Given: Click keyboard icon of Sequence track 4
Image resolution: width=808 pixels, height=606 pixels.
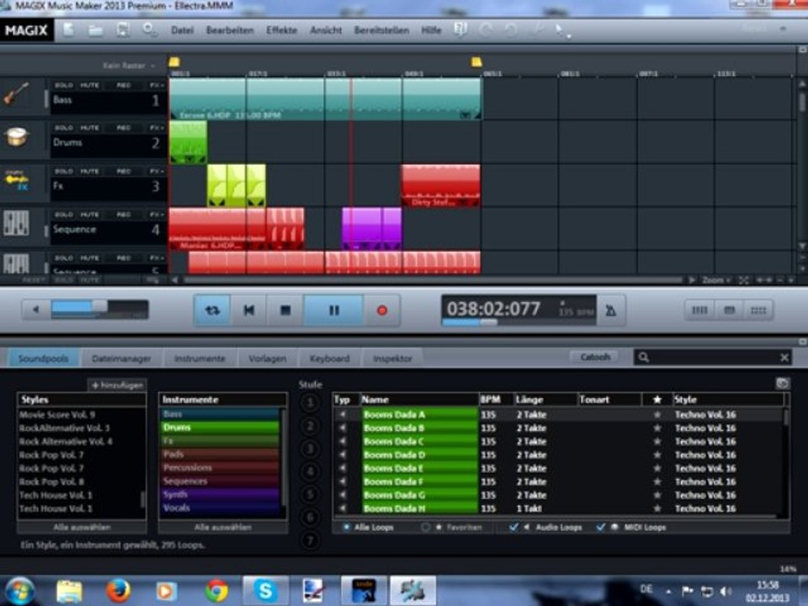Looking at the screenshot, I should (16, 222).
